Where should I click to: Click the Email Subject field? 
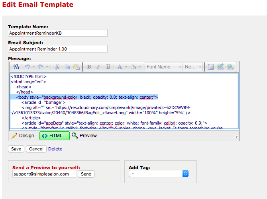(58, 49)
